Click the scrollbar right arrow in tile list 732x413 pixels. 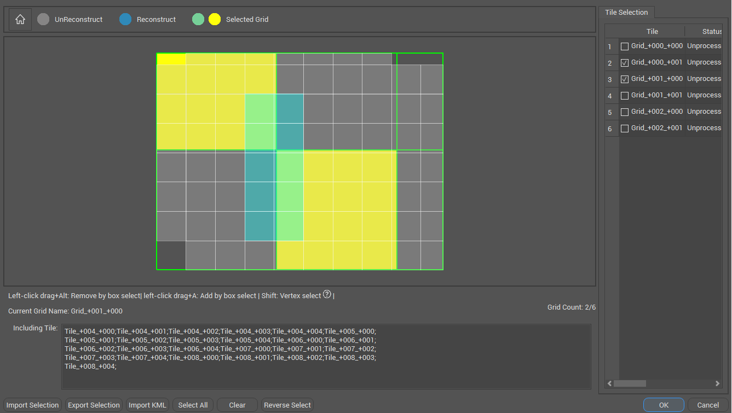point(718,384)
